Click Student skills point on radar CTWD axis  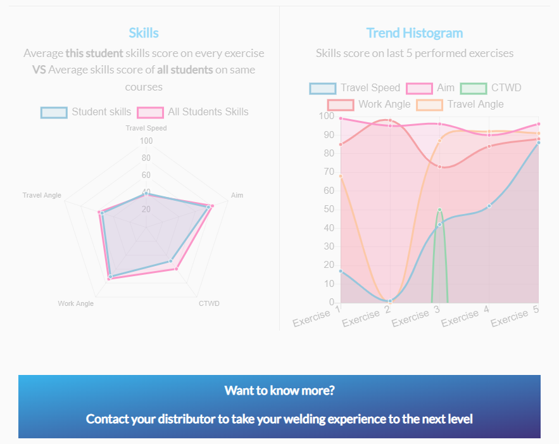click(170, 261)
